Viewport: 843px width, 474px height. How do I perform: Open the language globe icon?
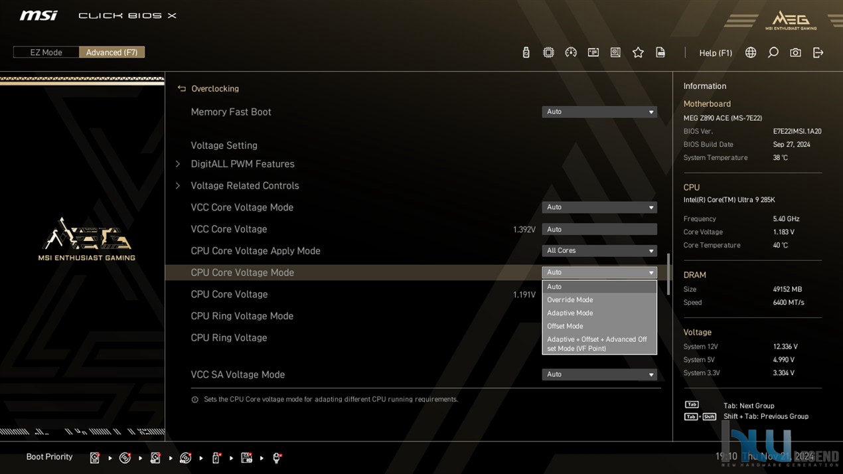[751, 52]
